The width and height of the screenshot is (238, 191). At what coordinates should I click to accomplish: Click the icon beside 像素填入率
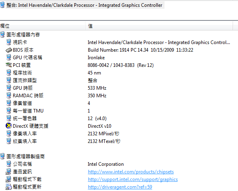coord(9,133)
